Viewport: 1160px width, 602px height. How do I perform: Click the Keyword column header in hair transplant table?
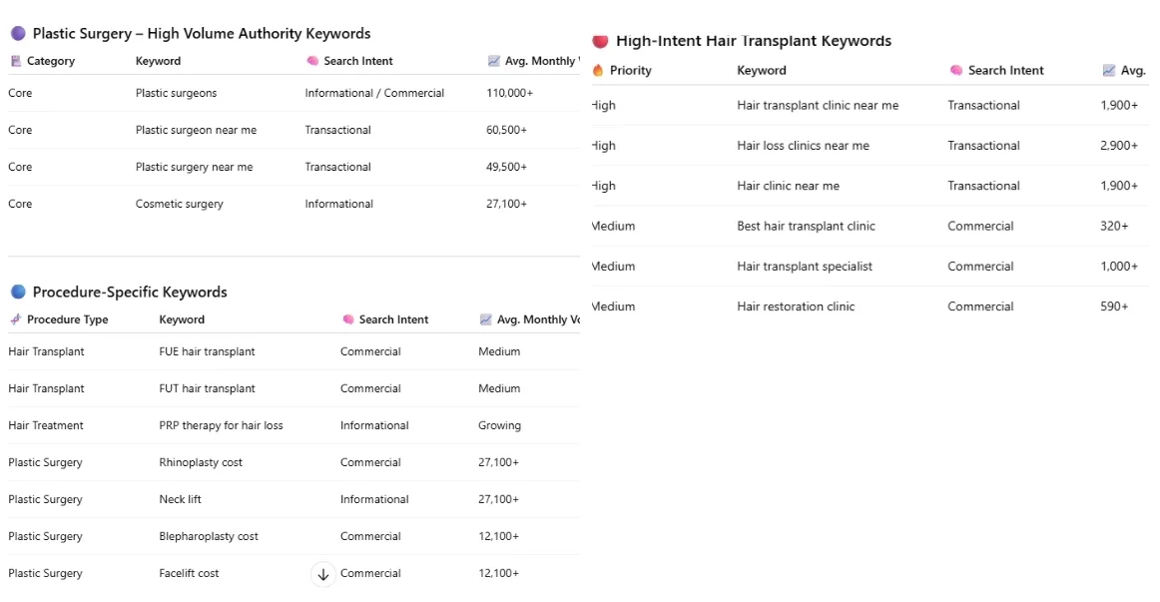(x=762, y=70)
